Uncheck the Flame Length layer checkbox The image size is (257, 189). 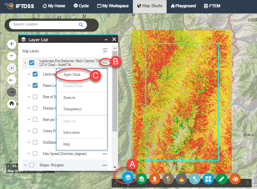35,85
